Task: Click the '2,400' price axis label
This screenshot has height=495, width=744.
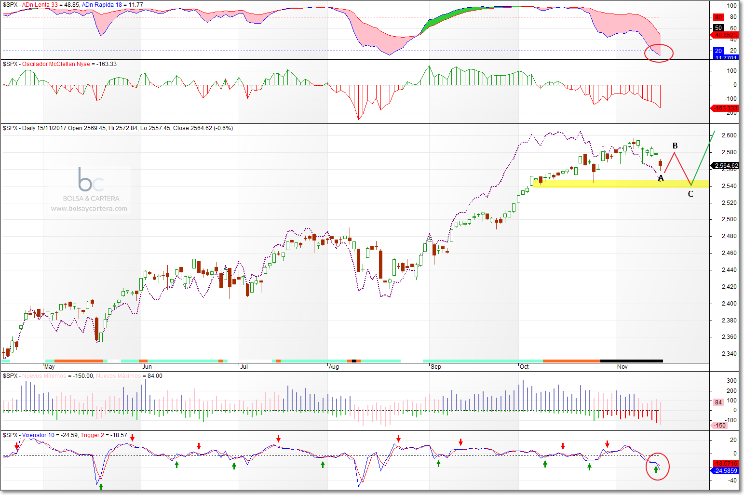Action: pyautogui.click(x=729, y=304)
